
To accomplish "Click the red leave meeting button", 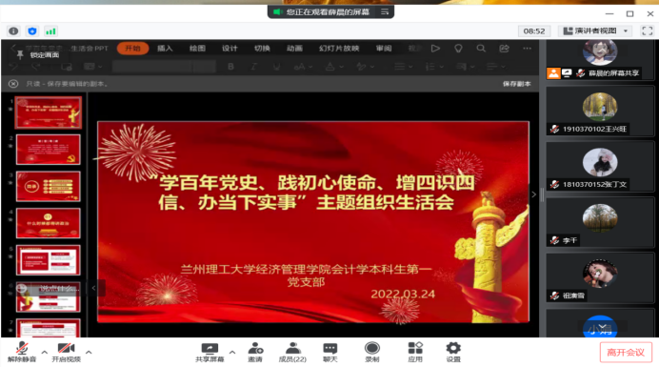I will (x=626, y=353).
